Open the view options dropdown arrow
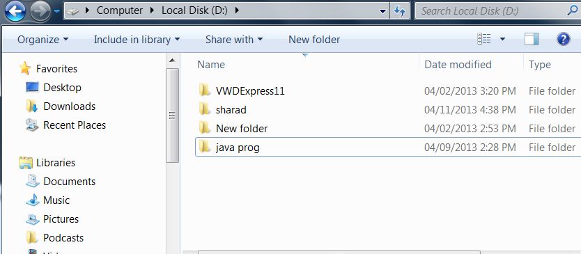Viewport: 581px width, 254px height. click(502, 39)
